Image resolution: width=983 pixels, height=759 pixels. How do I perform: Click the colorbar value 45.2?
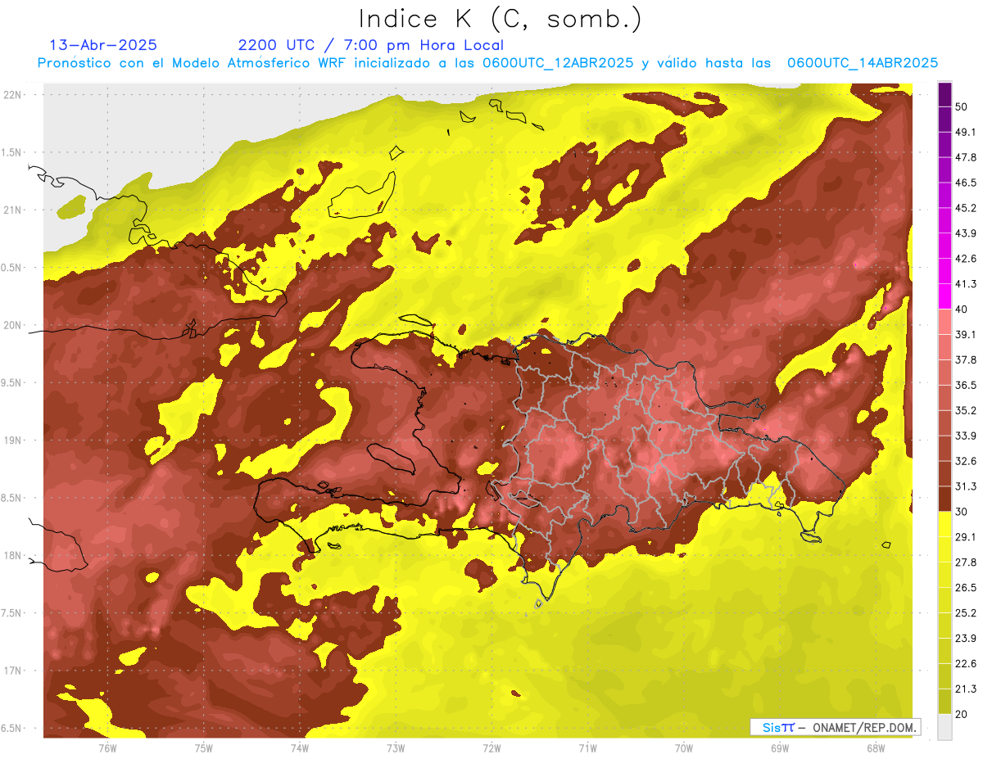coord(966,208)
